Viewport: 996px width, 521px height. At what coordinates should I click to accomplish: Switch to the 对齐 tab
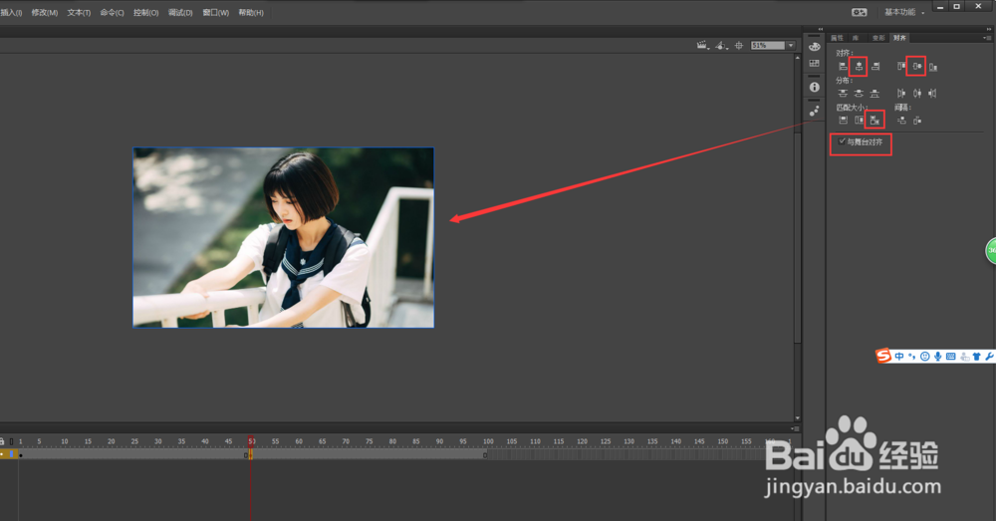coord(899,38)
